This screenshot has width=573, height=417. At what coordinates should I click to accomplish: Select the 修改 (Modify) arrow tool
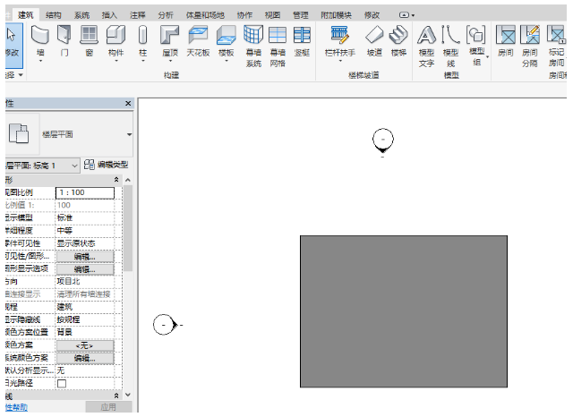point(13,45)
